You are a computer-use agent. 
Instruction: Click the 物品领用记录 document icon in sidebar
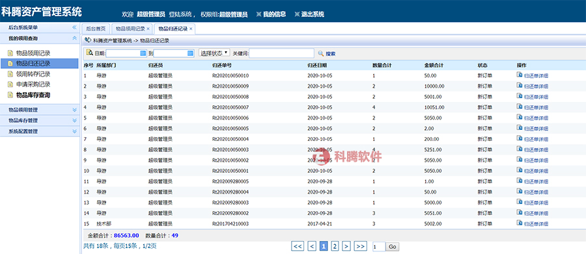point(10,53)
